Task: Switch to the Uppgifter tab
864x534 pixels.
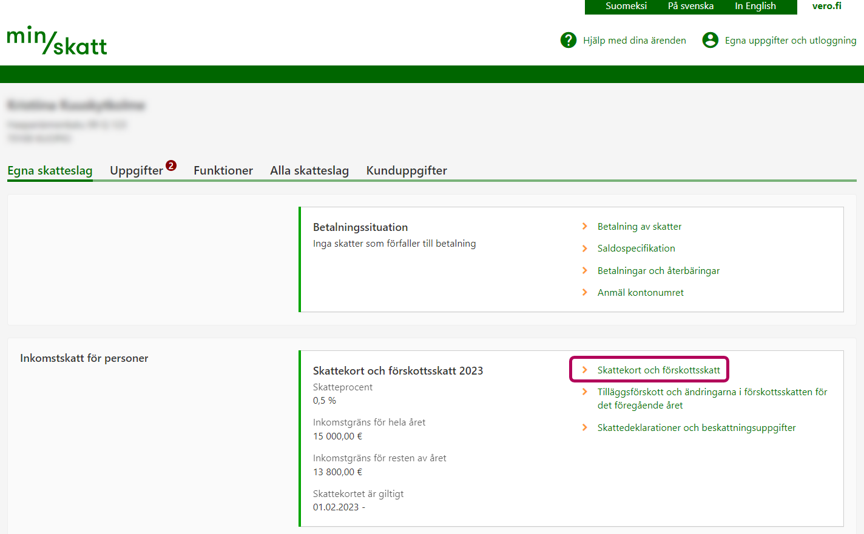Action: [x=137, y=171]
